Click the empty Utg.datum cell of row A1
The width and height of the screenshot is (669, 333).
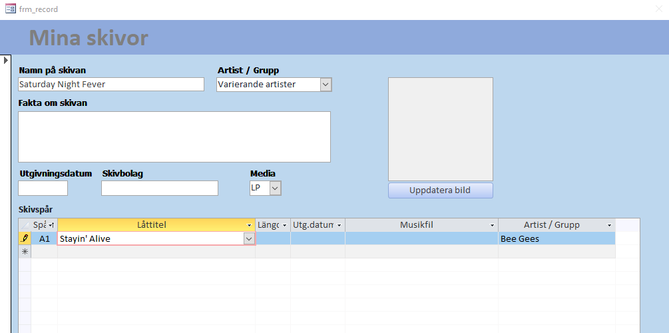[318, 238]
